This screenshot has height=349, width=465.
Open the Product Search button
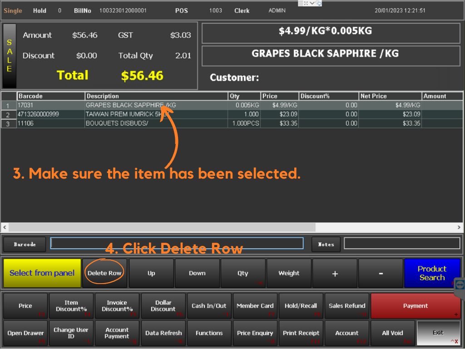click(431, 273)
